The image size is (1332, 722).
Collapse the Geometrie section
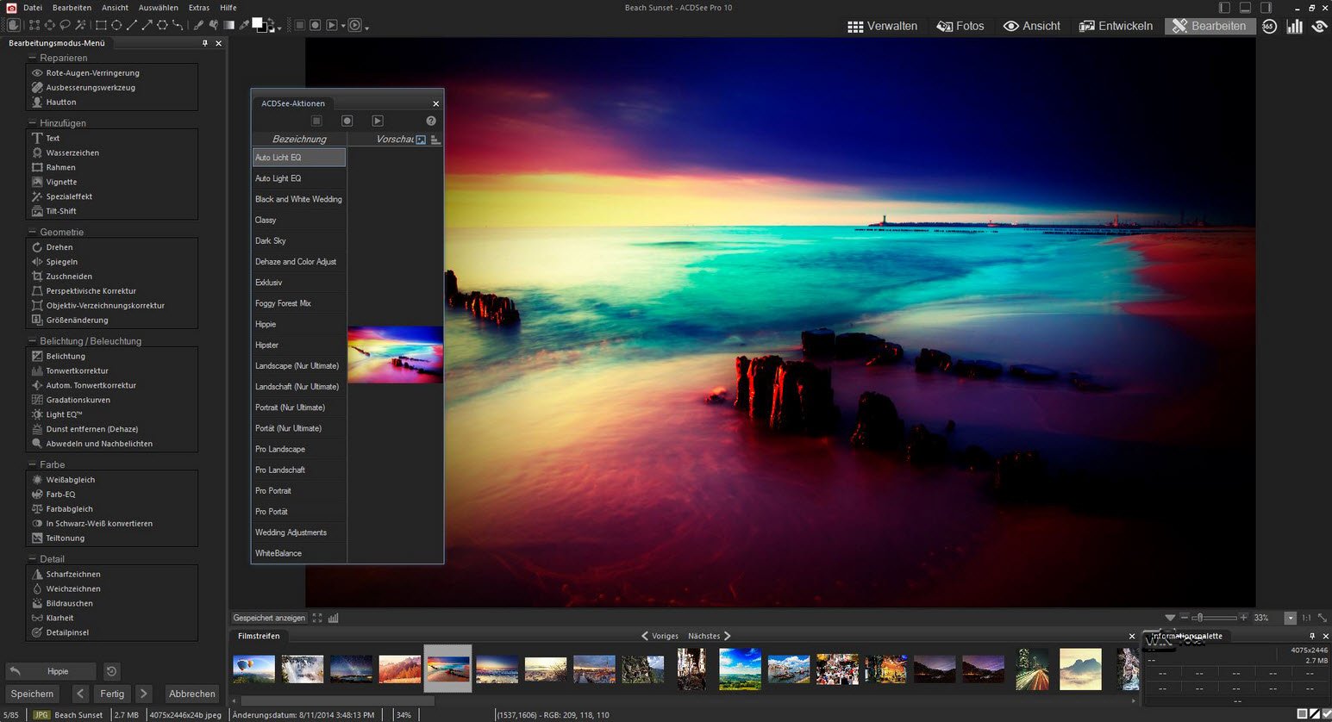pyautogui.click(x=32, y=232)
